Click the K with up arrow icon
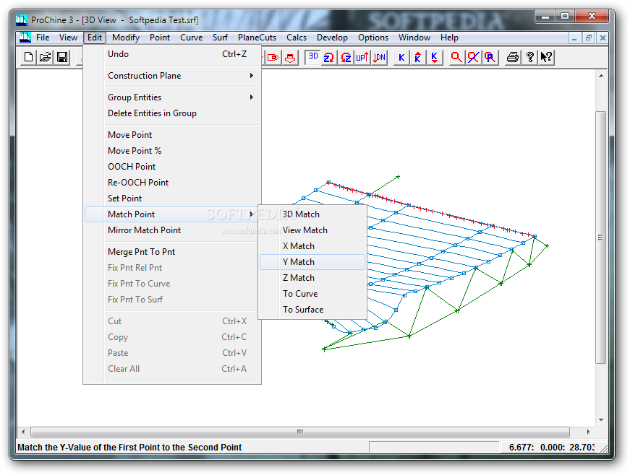This screenshot has height=475, width=630. coord(418,57)
